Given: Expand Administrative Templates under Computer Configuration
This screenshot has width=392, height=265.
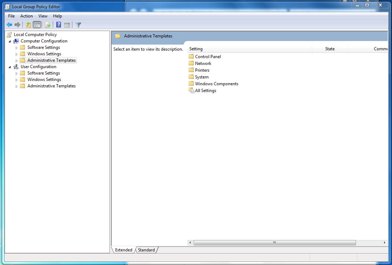Looking at the screenshot, I should [x=16, y=61].
